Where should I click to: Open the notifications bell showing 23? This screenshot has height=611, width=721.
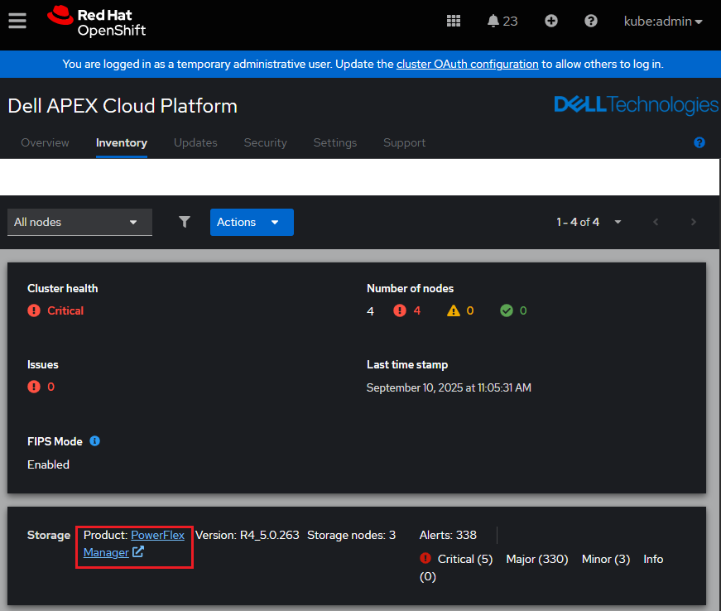point(502,21)
